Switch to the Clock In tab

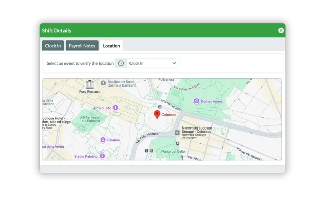53,46
